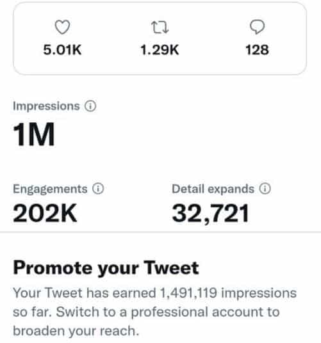This screenshot has height=343, width=321.
Task: Open the Engagements info icon
Action: click(98, 189)
